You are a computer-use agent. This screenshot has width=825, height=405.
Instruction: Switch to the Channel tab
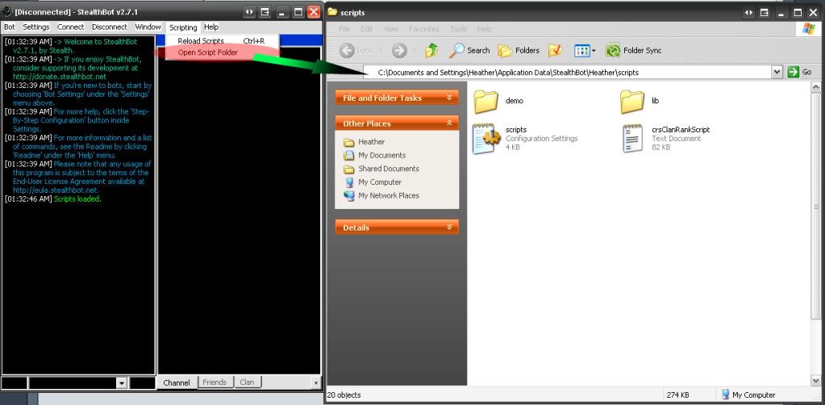pos(177,382)
